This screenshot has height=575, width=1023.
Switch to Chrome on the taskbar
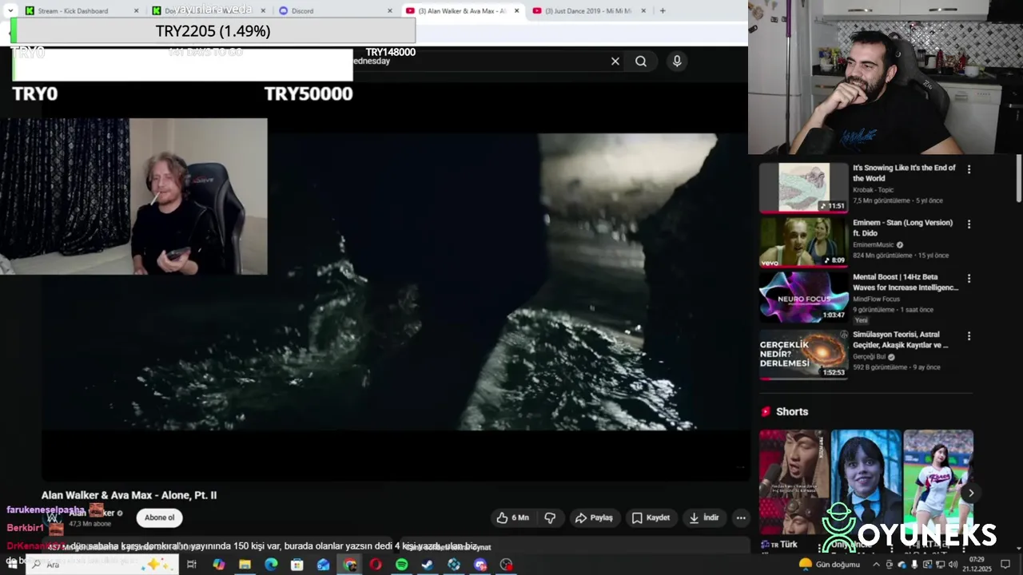click(x=349, y=565)
